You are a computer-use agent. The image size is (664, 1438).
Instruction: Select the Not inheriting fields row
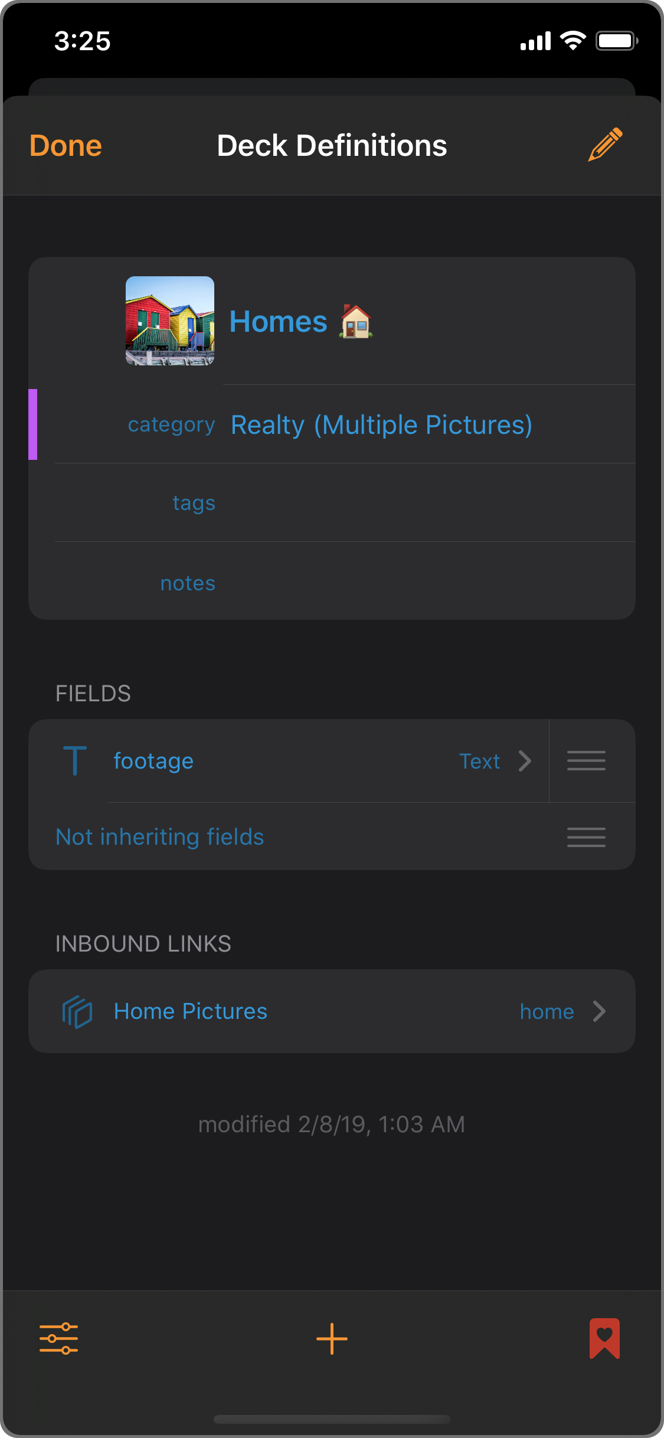159,837
